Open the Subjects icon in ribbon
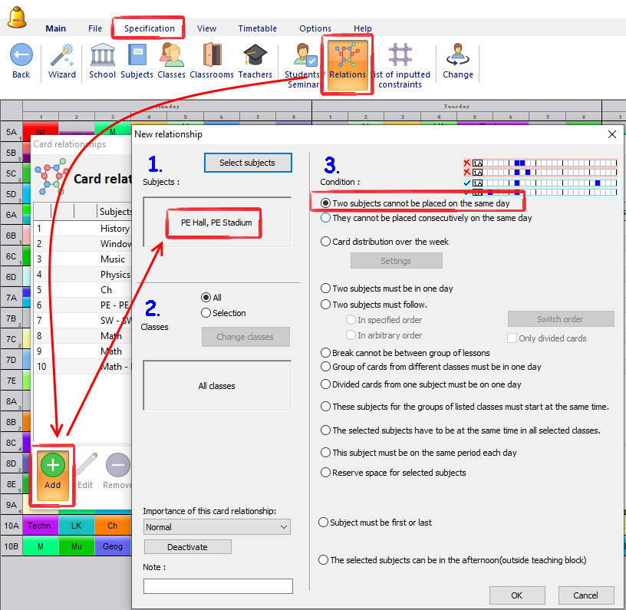Screen dimensions: 626x610 click(137, 57)
